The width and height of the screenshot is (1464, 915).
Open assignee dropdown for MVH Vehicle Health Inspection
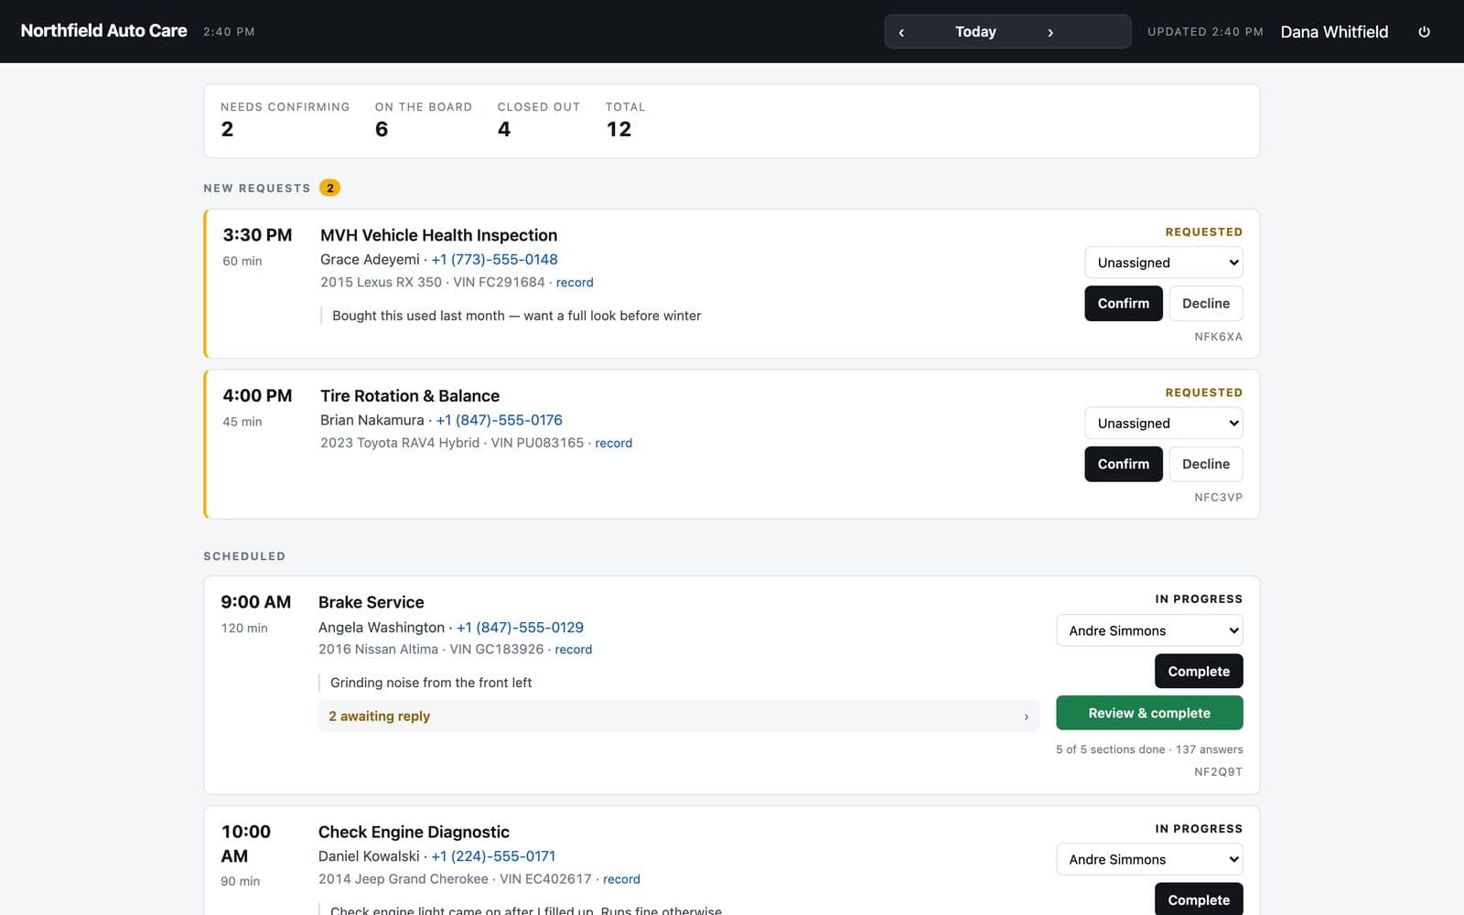(x=1164, y=263)
